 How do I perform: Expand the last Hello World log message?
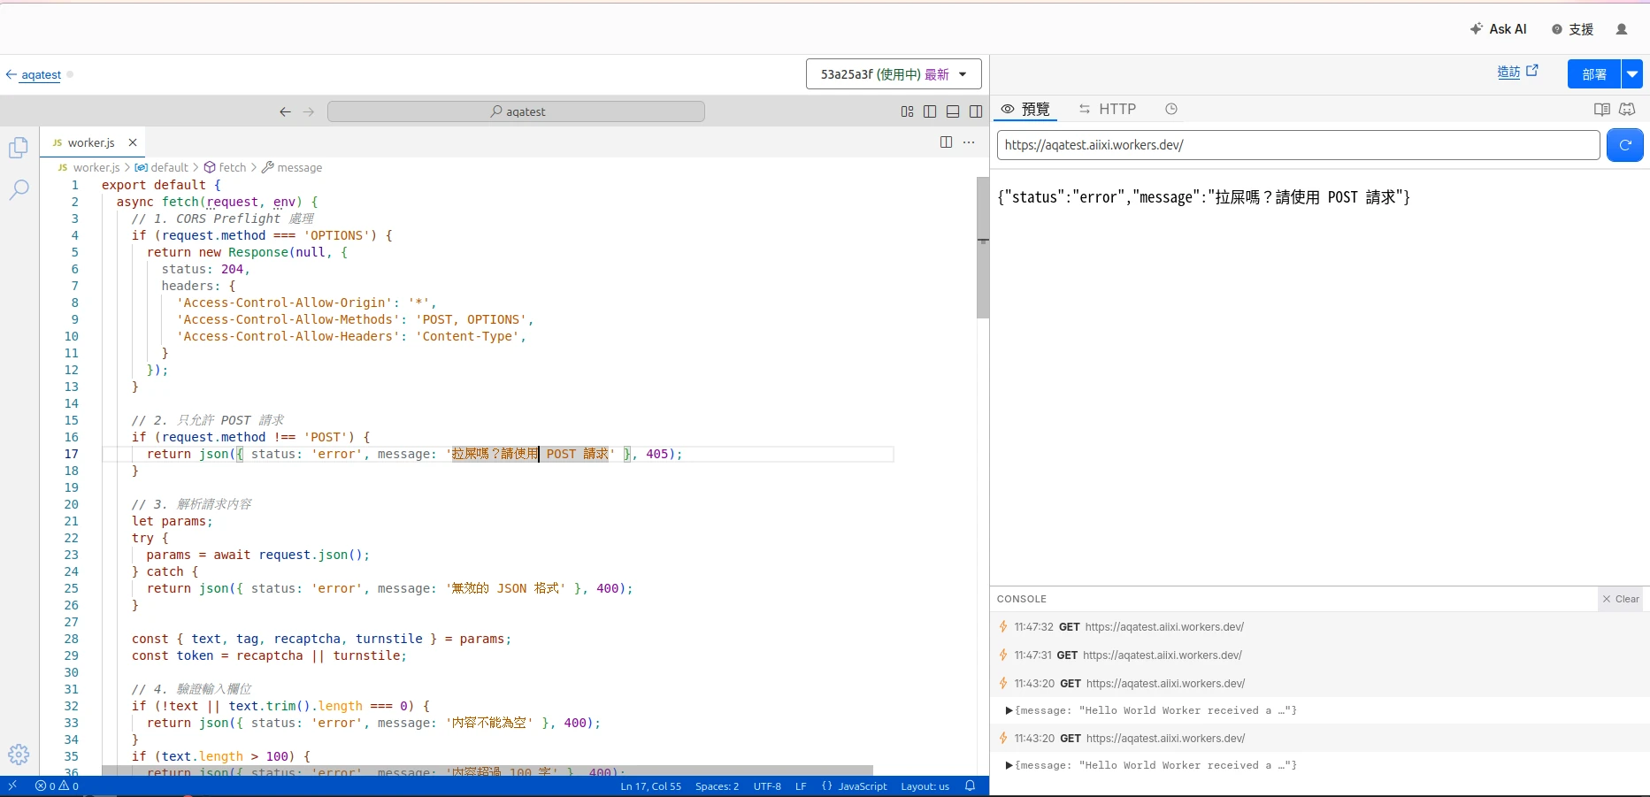tap(1009, 765)
